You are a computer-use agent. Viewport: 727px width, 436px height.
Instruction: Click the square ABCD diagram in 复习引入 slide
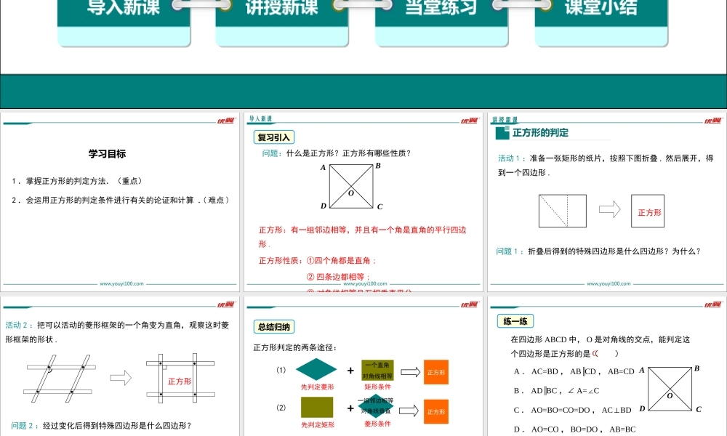click(352, 186)
